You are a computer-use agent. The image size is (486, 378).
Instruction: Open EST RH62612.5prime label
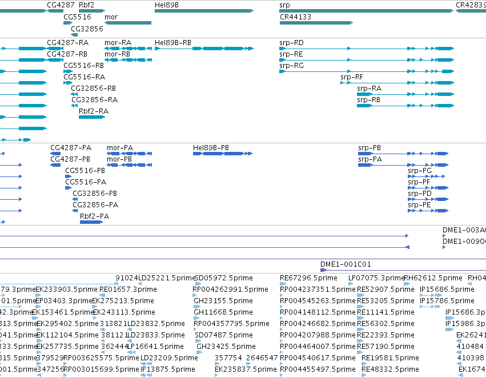[433, 278]
